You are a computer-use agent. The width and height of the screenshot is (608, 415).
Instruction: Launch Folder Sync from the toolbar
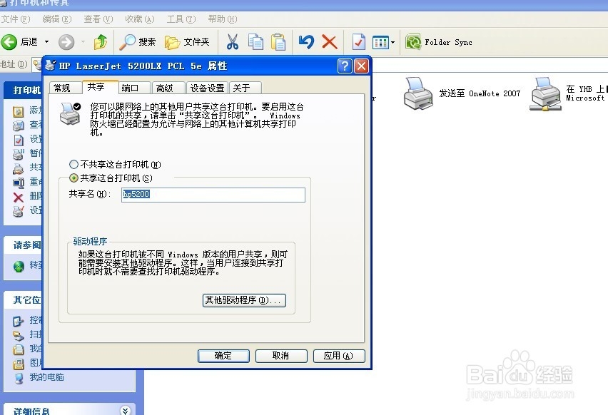pos(439,42)
